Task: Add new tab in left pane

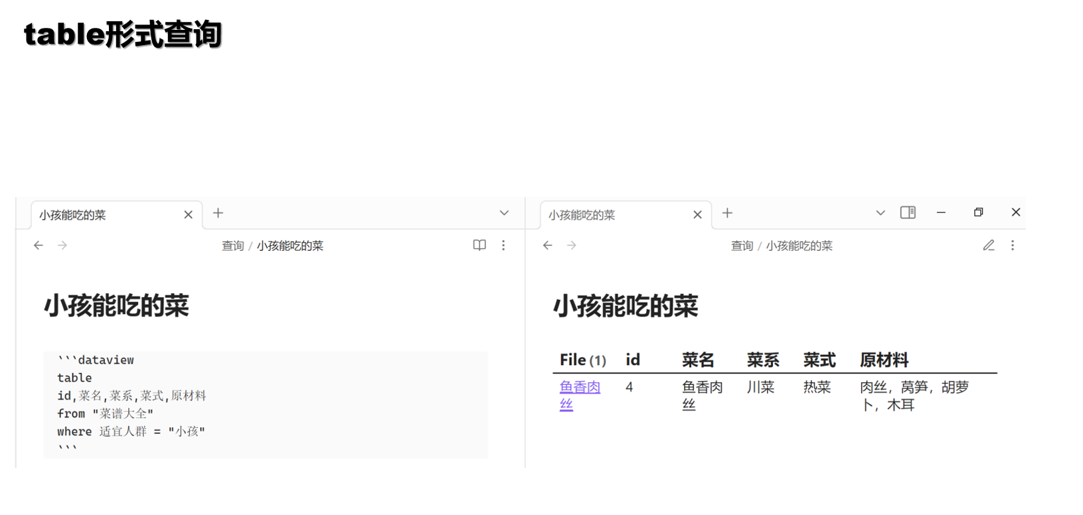Action: pos(218,213)
